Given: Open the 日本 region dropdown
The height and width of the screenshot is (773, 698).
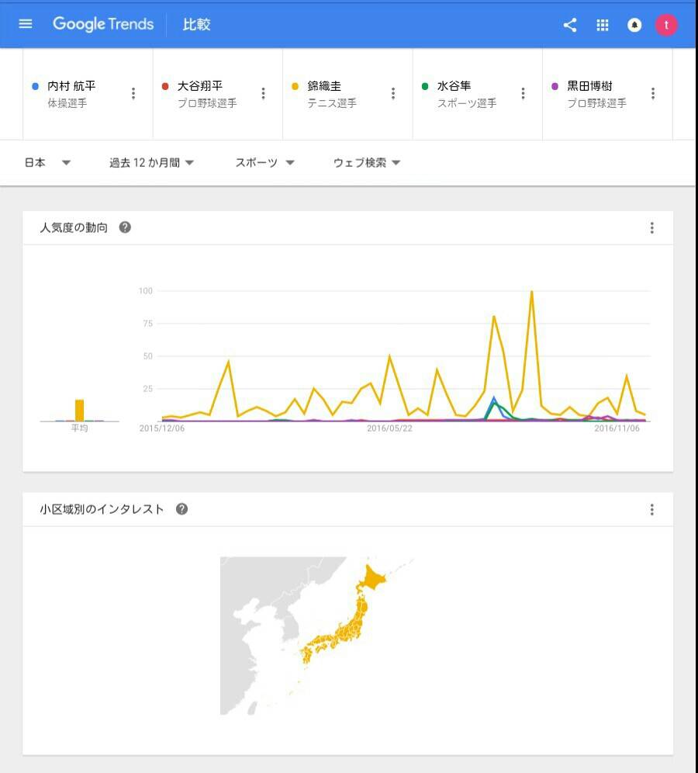Looking at the screenshot, I should click(47, 163).
